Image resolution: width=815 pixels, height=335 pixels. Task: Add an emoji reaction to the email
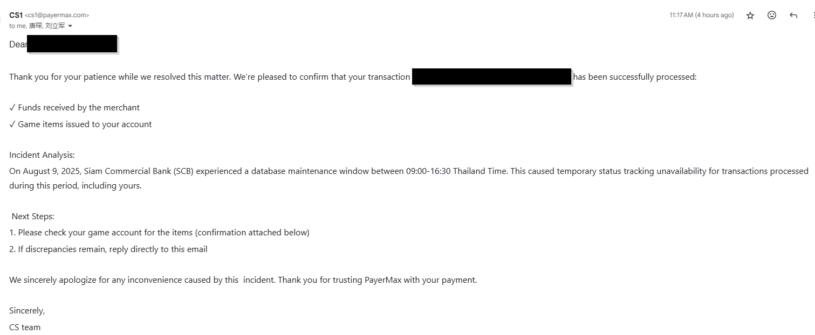click(x=772, y=16)
